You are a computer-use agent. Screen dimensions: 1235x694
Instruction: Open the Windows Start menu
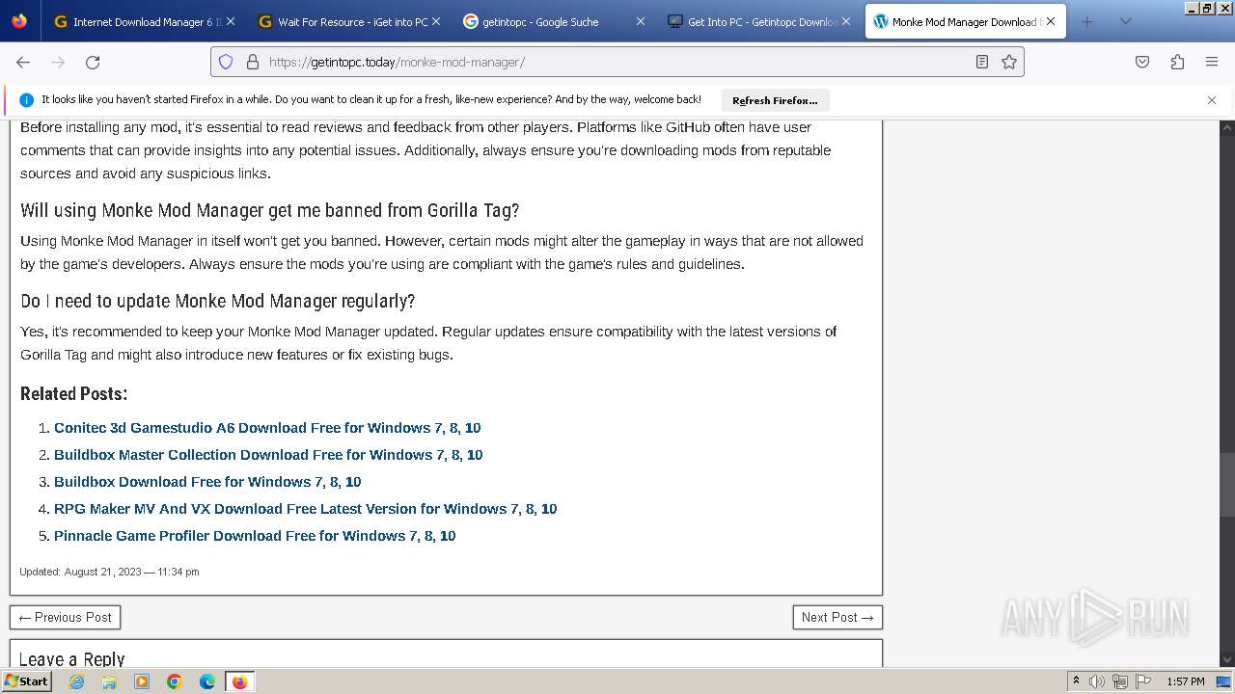point(26,681)
